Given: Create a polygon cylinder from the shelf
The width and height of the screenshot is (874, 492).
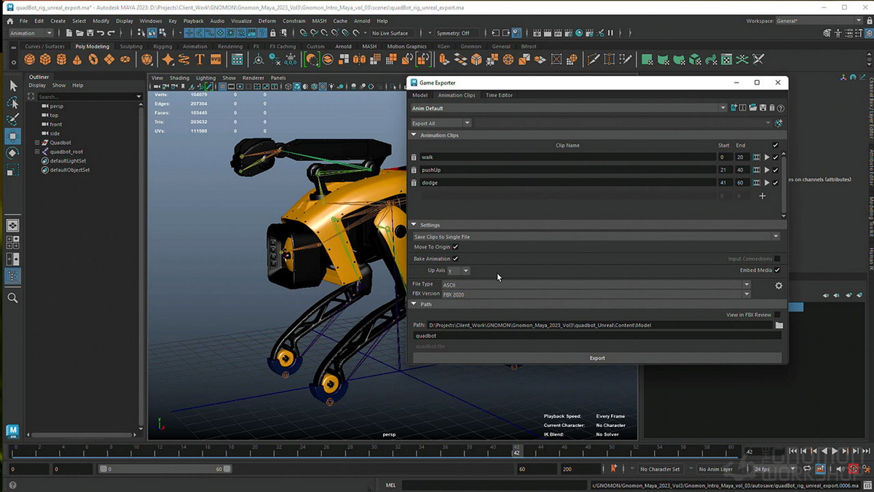Looking at the screenshot, I should [61, 60].
